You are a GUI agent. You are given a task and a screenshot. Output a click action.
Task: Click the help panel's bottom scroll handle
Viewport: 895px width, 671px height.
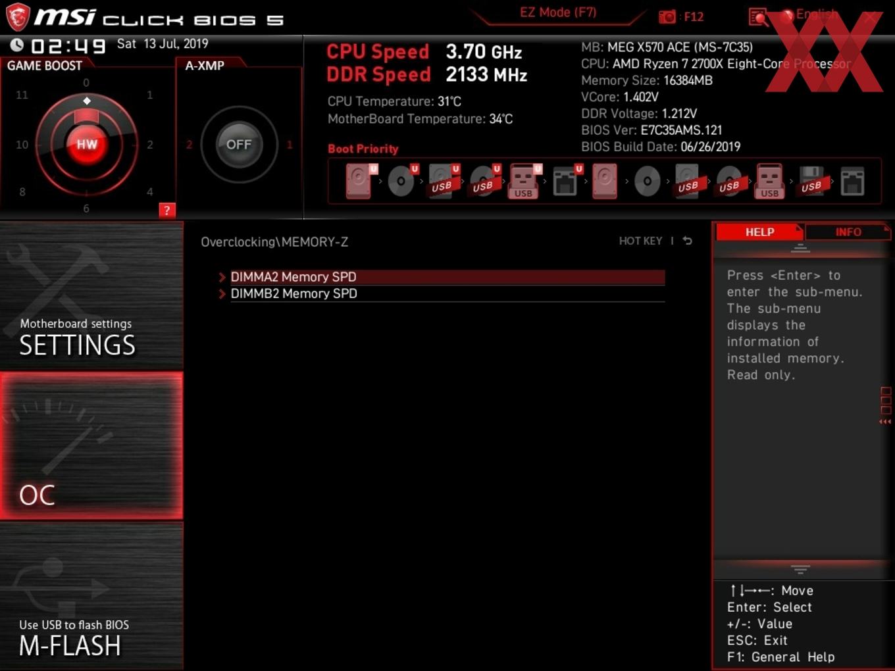point(800,569)
